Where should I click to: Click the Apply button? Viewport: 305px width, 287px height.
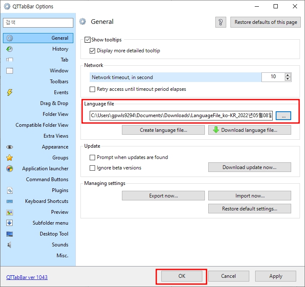point(276,276)
